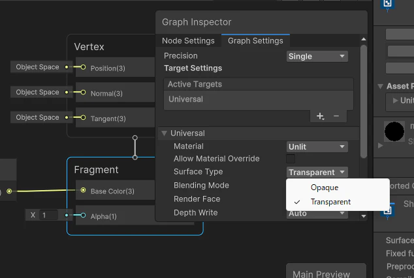This screenshot has width=414, height=278.
Task: Select Opaque surface type option
Action: [x=325, y=188]
